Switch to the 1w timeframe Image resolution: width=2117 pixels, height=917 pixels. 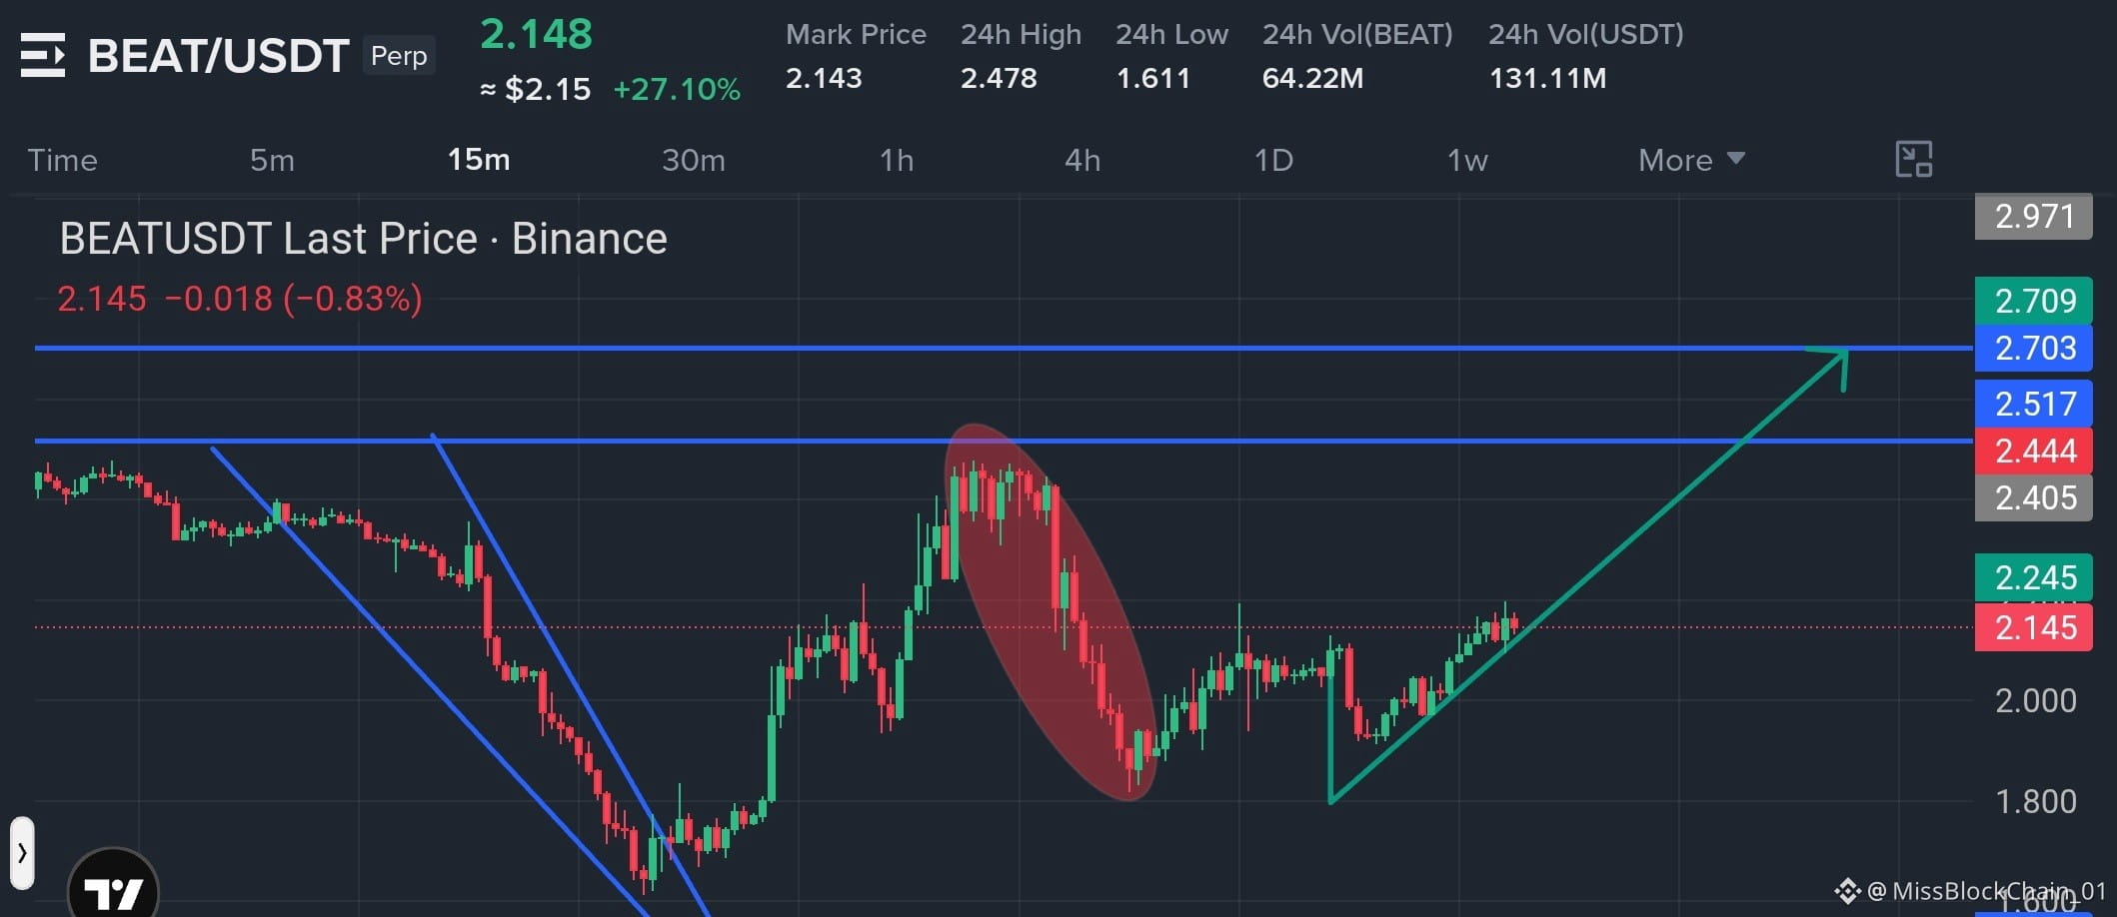[x=1467, y=160]
